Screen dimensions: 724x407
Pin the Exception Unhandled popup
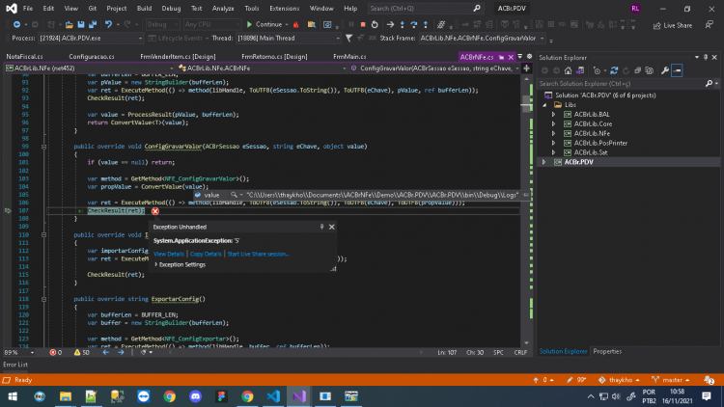tap(321, 227)
